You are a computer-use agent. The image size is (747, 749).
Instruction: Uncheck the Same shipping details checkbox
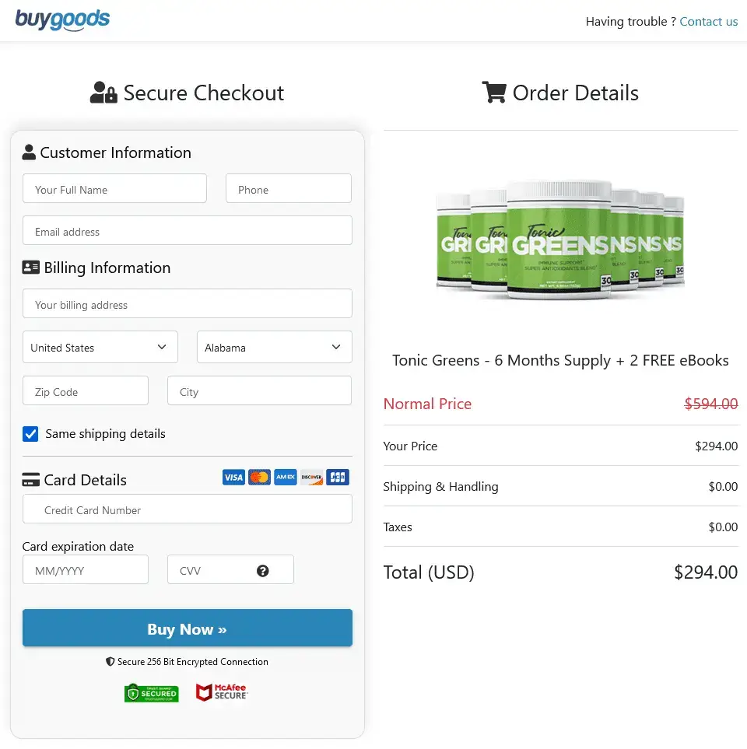pyautogui.click(x=30, y=435)
